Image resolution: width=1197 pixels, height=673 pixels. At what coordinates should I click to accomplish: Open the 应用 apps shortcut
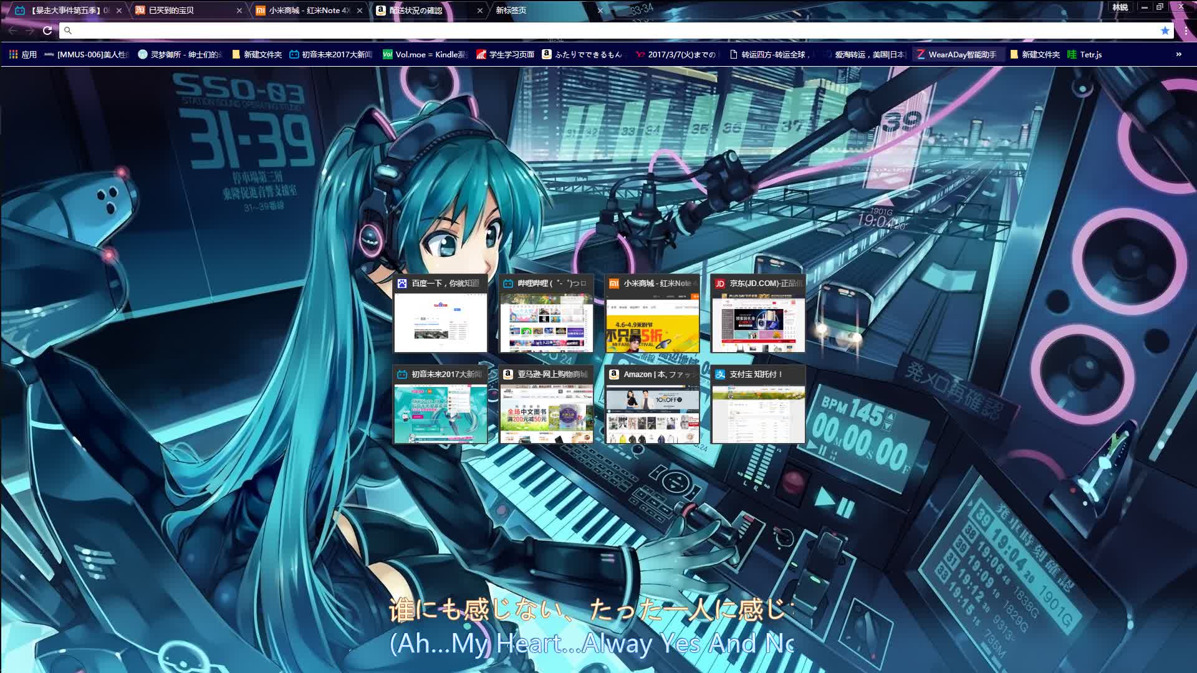tap(23, 54)
